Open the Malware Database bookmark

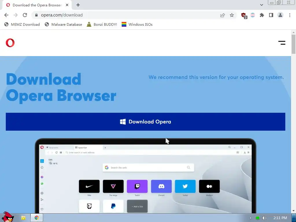[63, 24]
